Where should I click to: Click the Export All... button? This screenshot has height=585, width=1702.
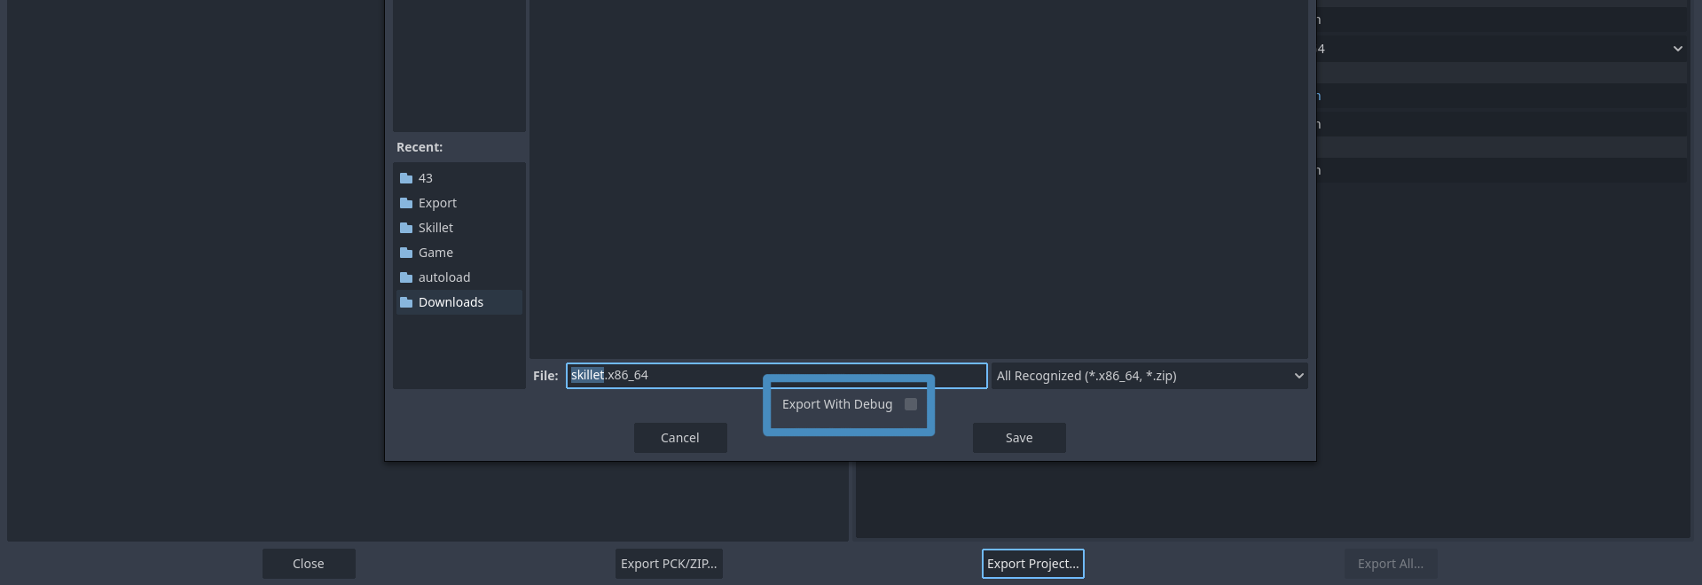[x=1390, y=564]
